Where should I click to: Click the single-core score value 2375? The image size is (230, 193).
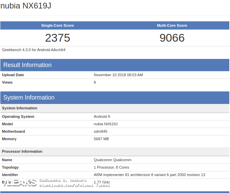point(57,38)
